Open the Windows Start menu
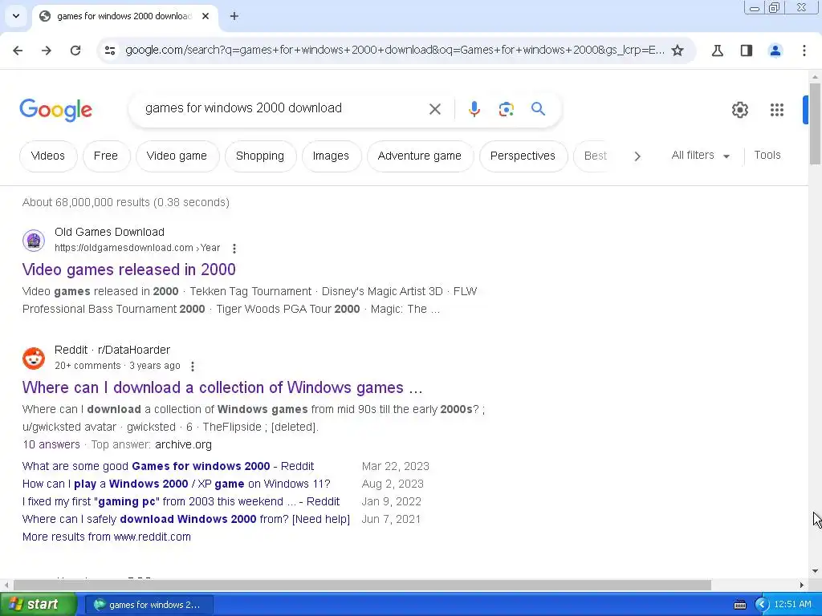Image resolution: width=822 pixels, height=616 pixels. tap(39, 605)
